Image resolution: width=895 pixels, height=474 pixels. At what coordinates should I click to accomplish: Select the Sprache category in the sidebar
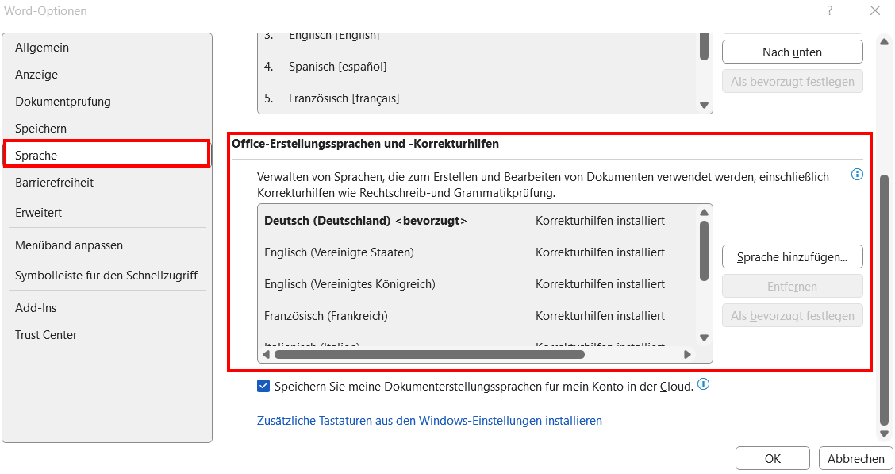tap(107, 155)
